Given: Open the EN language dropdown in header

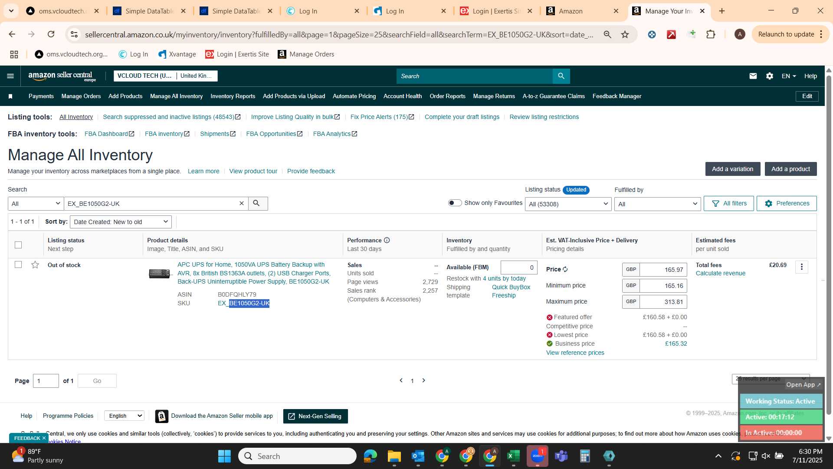Looking at the screenshot, I should (789, 76).
